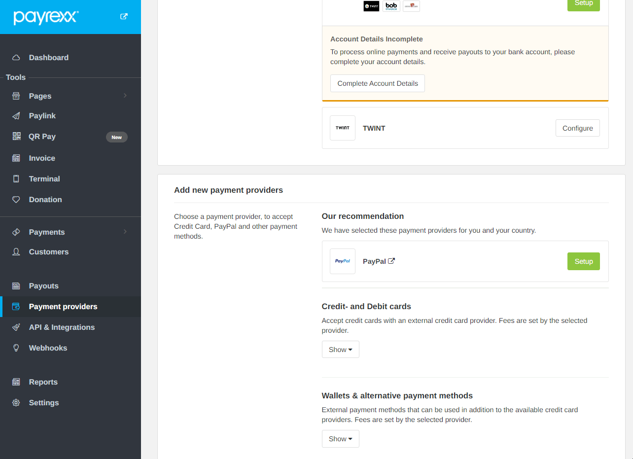Screen dimensions: 633x459
Task: Expand the Payments submenu chevron
Action: pyautogui.click(x=125, y=232)
